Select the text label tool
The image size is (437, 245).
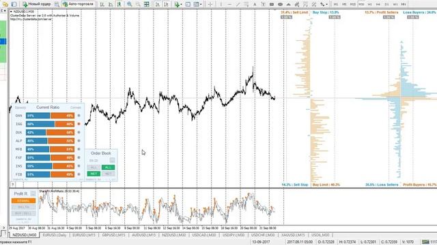(263, 4)
